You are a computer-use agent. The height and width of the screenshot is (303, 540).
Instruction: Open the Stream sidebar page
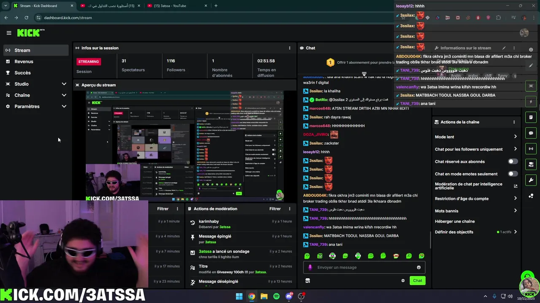click(35, 50)
